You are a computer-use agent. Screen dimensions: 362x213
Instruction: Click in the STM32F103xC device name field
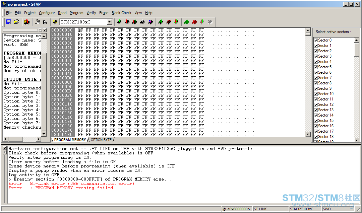pyautogui.click(x=83, y=22)
